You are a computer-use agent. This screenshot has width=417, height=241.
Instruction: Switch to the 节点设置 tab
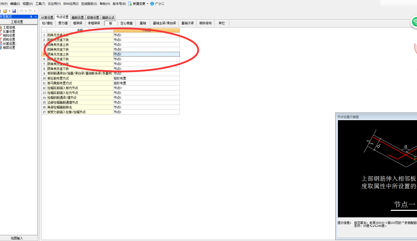tap(62, 17)
